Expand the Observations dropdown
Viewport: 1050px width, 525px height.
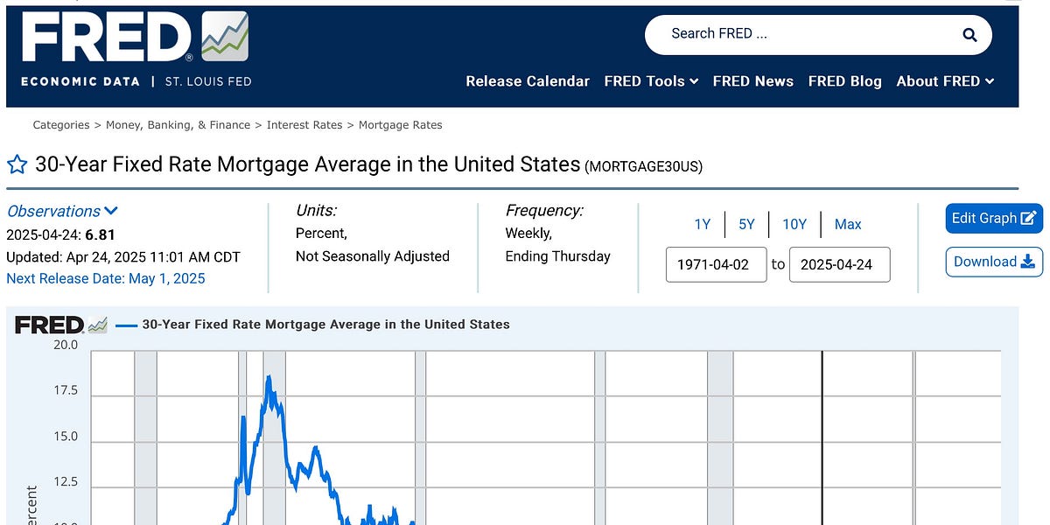point(60,211)
